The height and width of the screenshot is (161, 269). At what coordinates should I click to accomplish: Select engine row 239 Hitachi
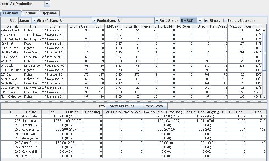133,125
